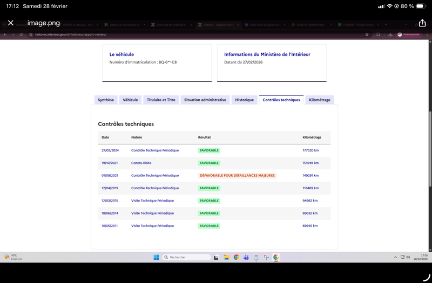432x283 pixels.
Task: Click the Contre-Visite entry in the table
Action: pyautogui.click(x=141, y=163)
